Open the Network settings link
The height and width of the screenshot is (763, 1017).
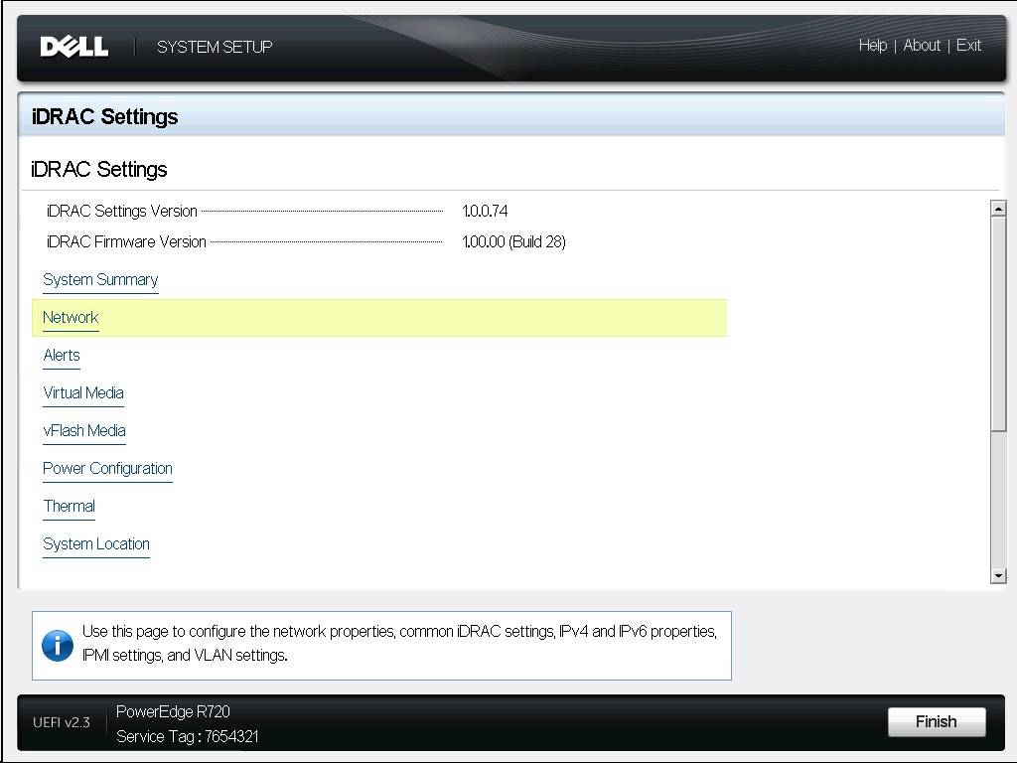pos(71,318)
